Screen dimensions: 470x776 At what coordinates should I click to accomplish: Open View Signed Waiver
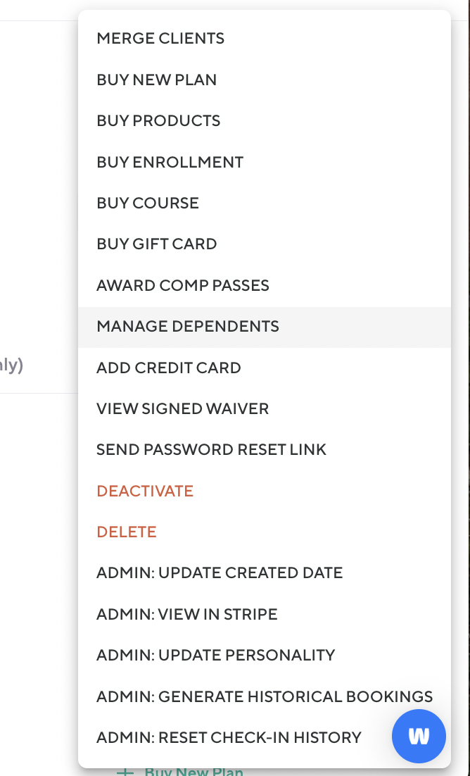pos(183,408)
